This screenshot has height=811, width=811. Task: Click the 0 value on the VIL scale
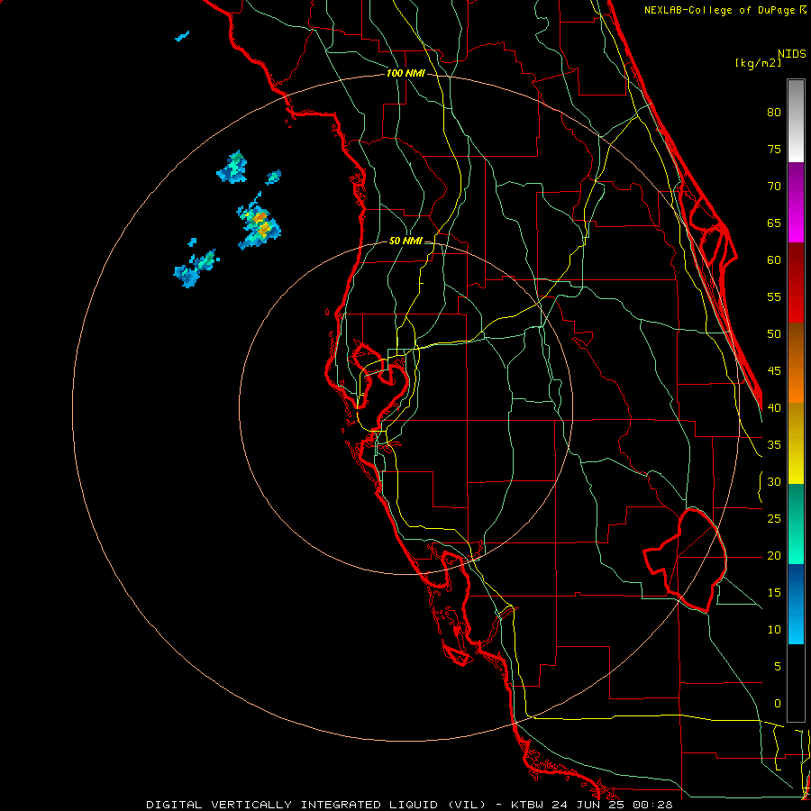[x=778, y=704]
